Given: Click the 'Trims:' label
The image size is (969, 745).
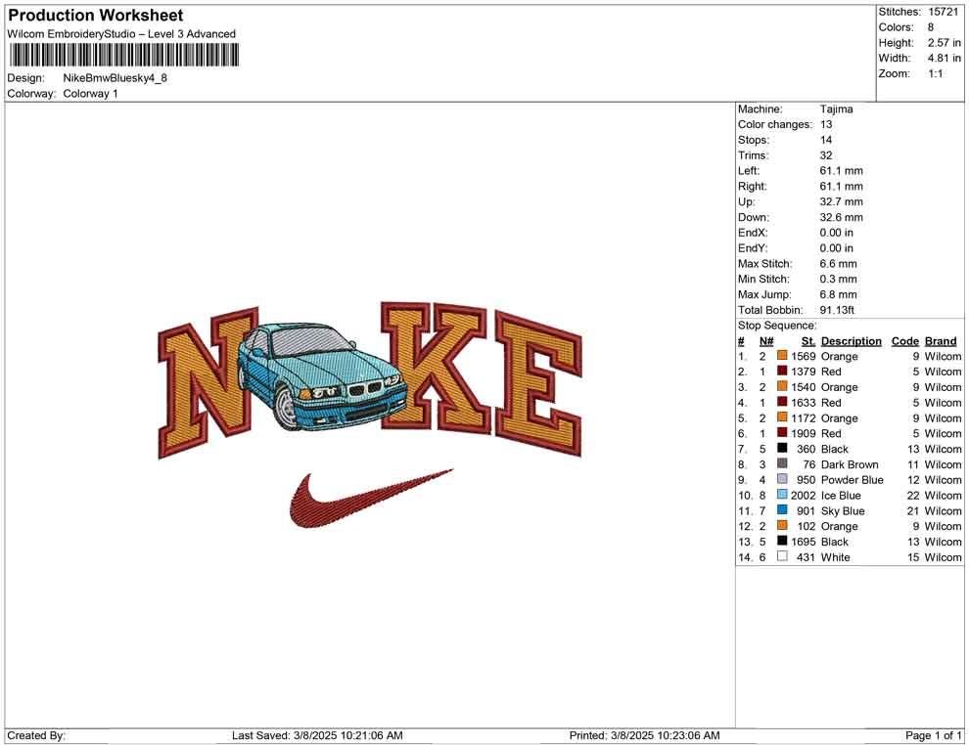Looking at the screenshot, I should tap(754, 154).
